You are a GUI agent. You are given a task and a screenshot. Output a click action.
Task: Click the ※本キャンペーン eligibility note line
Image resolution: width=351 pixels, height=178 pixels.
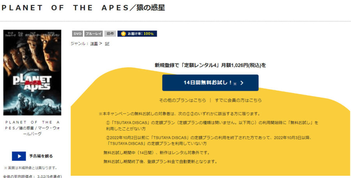click(x=179, y=114)
